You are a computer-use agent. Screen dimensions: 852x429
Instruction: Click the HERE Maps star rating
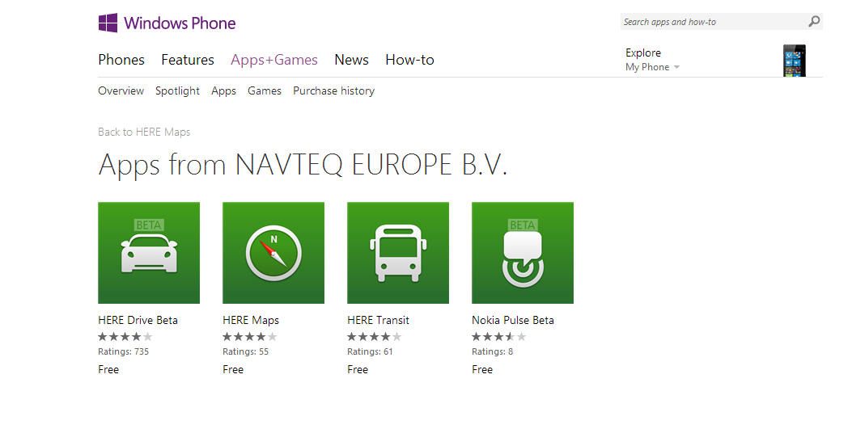(250, 337)
